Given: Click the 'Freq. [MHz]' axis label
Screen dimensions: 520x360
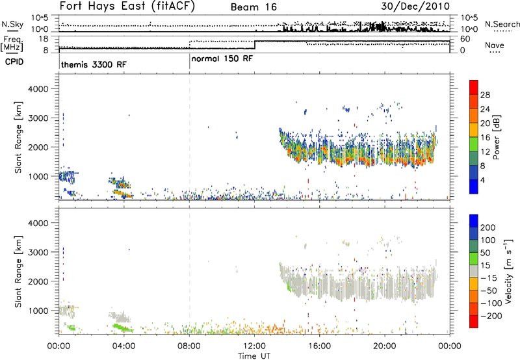Looking at the screenshot, I should [x=12, y=44].
